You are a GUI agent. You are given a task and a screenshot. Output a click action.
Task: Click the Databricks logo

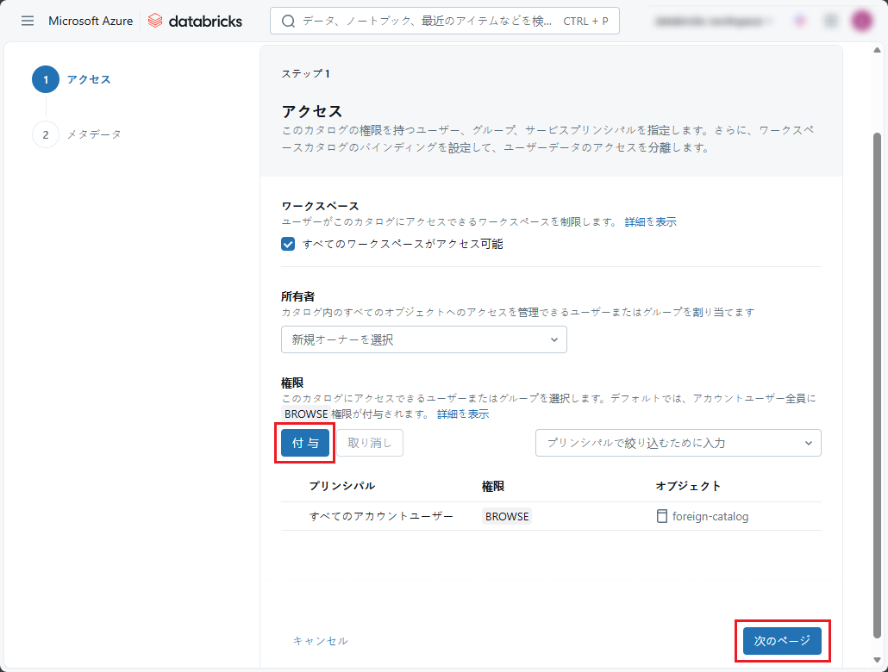click(x=195, y=21)
